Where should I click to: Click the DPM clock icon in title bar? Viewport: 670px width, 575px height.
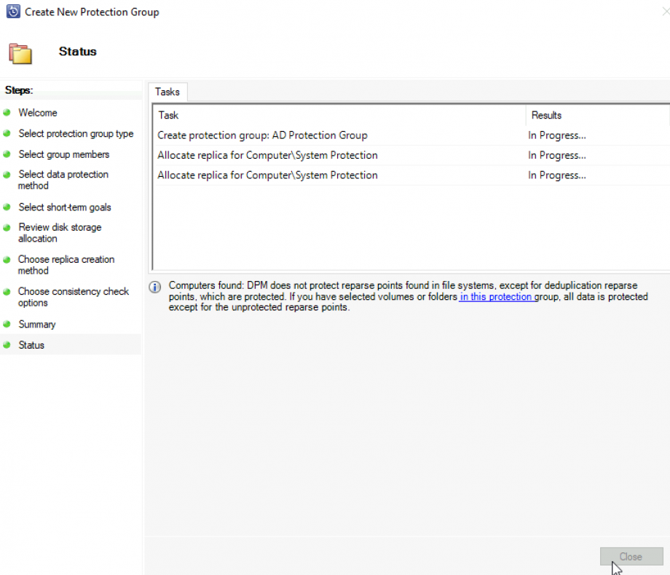[x=12, y=12]
